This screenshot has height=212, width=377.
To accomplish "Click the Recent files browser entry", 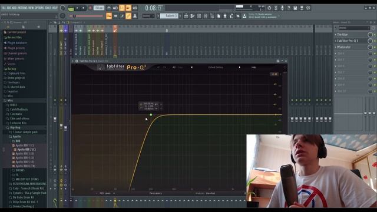I will pos(14,38).
